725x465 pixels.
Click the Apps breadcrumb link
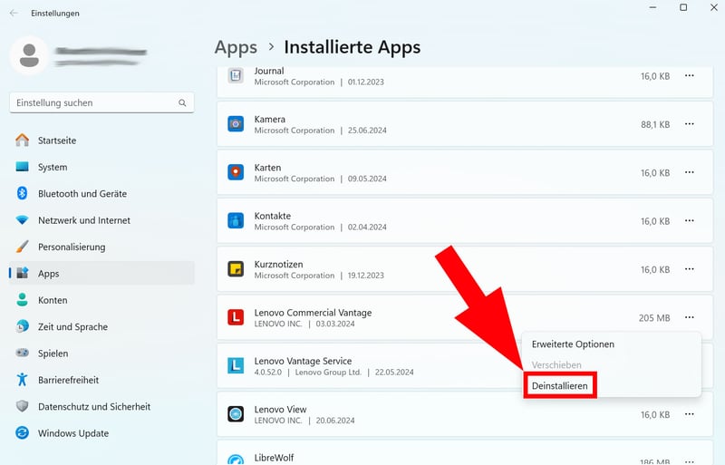pos(236,47)
